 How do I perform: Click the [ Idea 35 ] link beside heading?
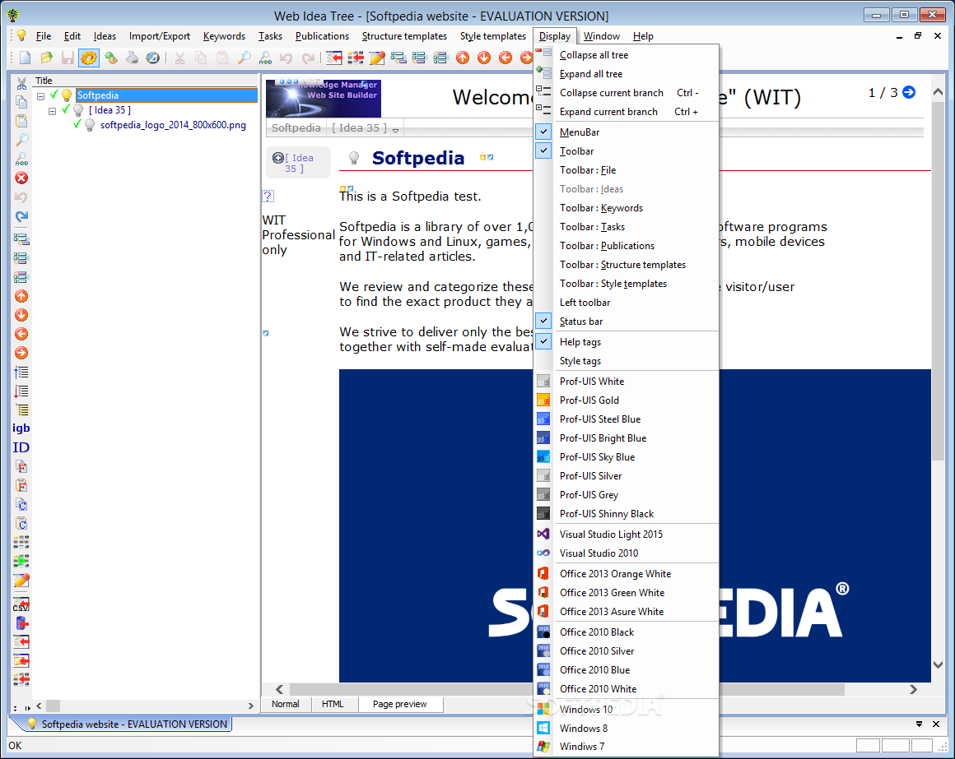point(298,163)
